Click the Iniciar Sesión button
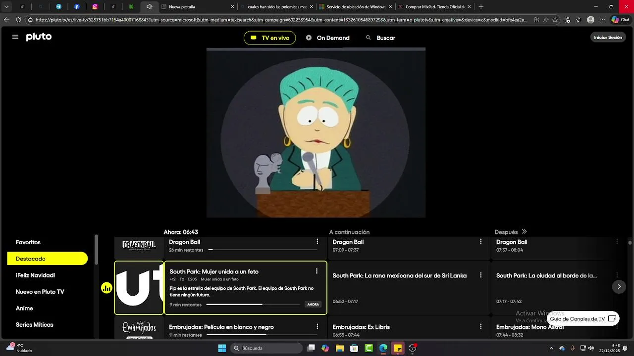This screenshot has height=356, width=634. point(608,38)
